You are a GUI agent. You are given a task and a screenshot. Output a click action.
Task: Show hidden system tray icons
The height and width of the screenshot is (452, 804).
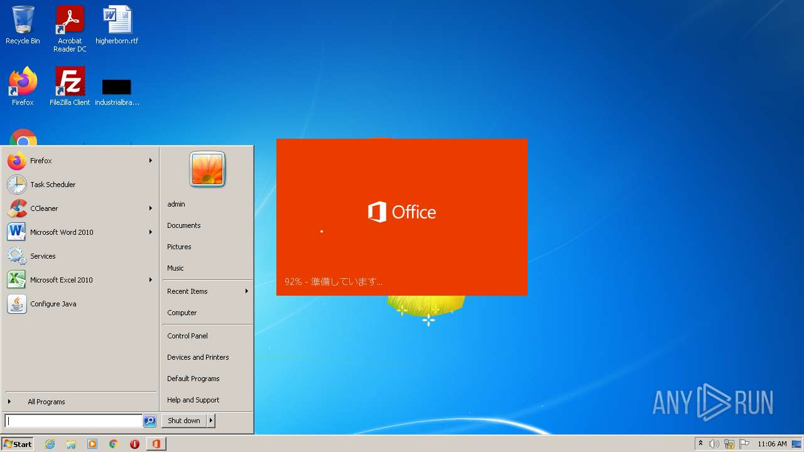pyautogui.click(x=700, y=444)
